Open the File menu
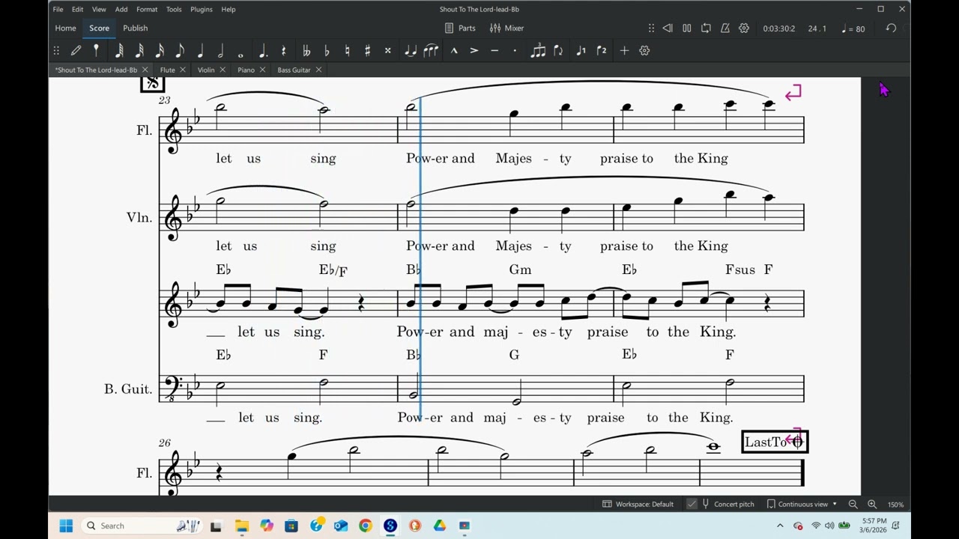The image size is (959, 539). 58,9
